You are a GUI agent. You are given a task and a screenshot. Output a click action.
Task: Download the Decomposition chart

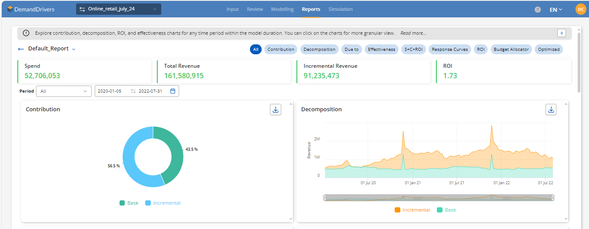(551, 110)
